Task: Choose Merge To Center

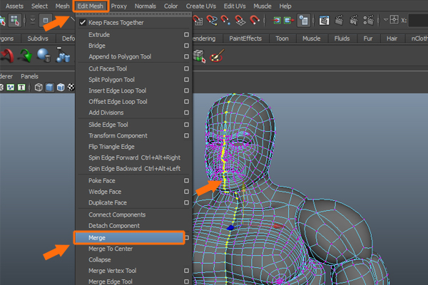Action: tap(111, 249)
